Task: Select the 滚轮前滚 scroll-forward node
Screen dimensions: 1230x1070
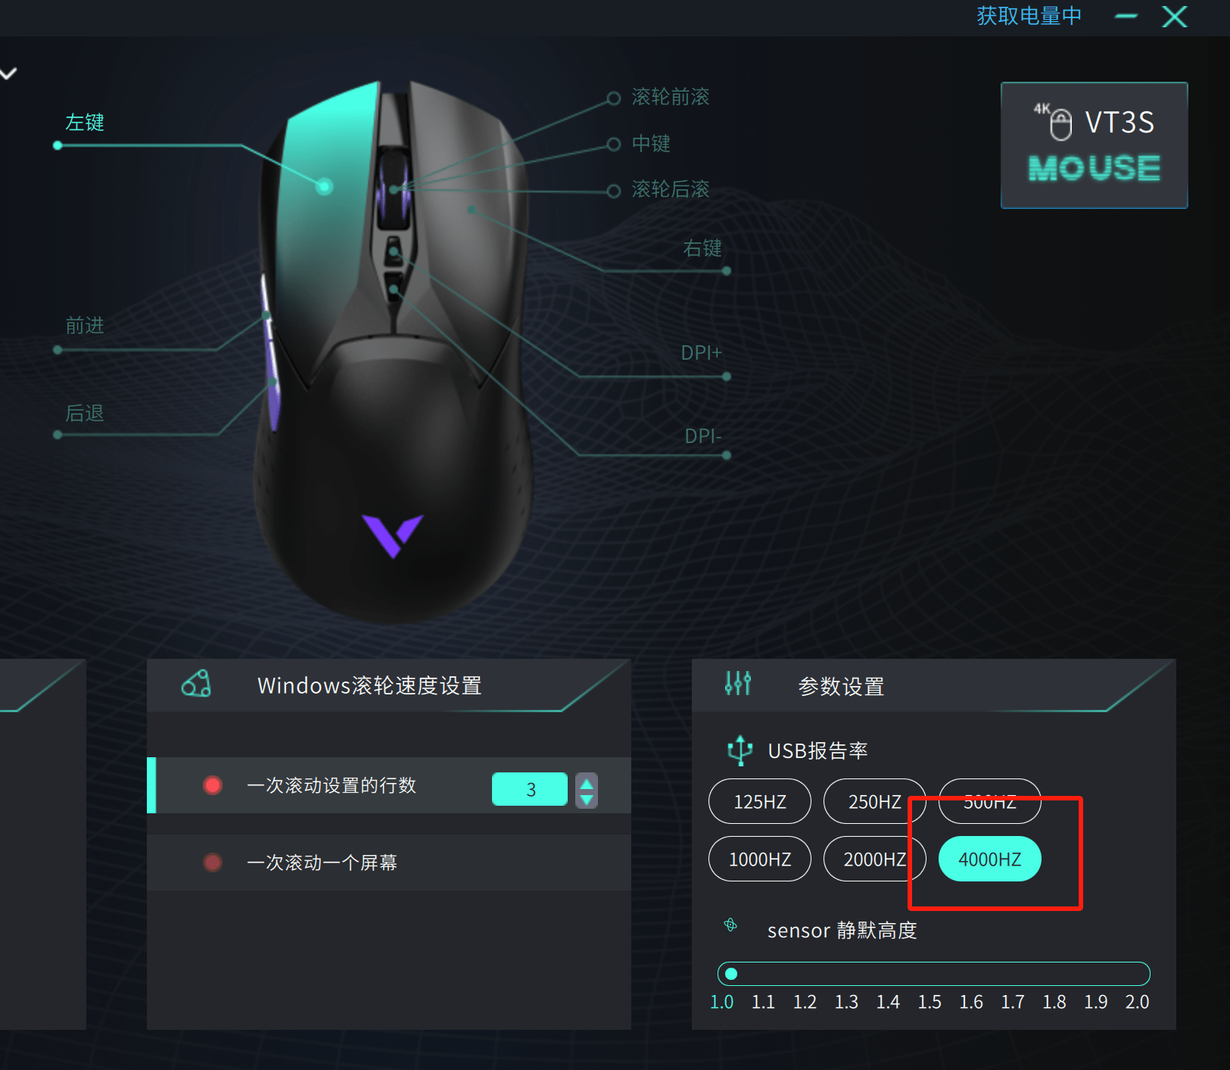Action: coord(614,98)
